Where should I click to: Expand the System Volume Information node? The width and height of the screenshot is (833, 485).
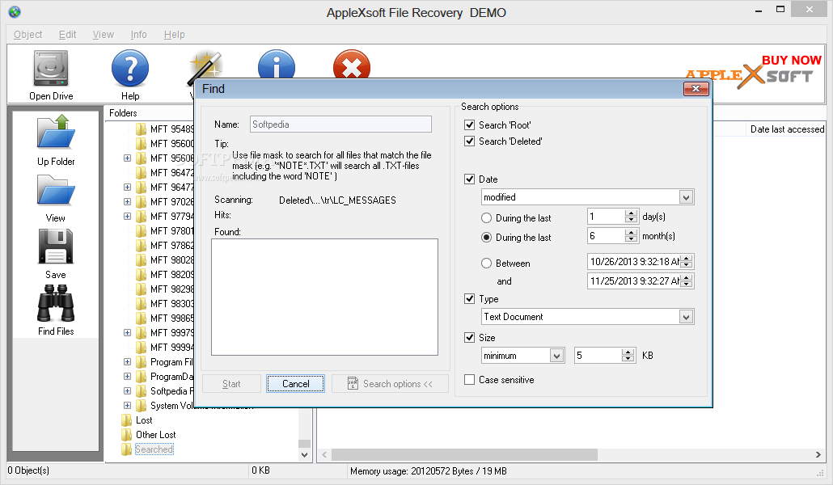pyautogui.click(x=128, y=405)
